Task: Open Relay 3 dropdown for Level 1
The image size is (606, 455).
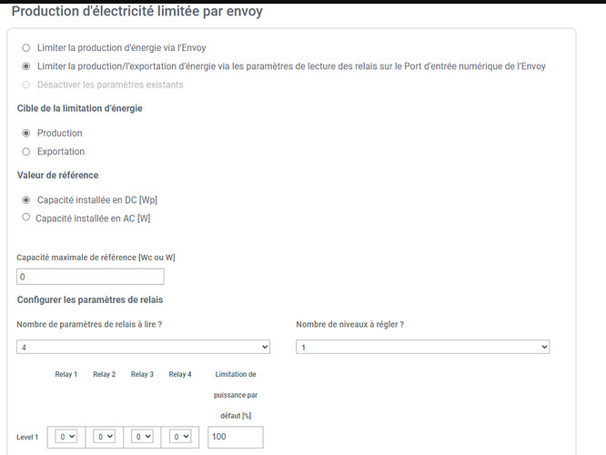Action: tap(142, 437)
